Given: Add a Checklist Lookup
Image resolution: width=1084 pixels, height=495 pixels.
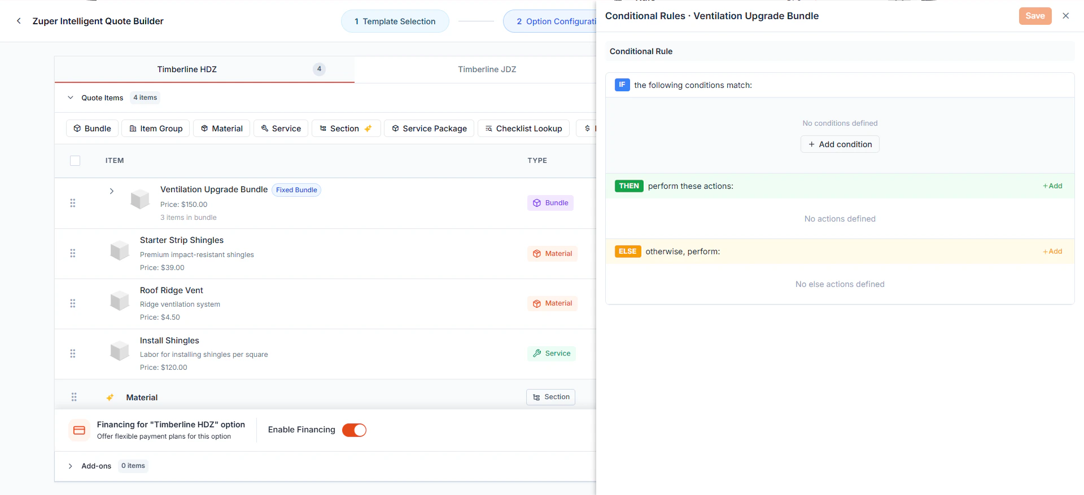Looking at the screenshot, I should [523, 129].
